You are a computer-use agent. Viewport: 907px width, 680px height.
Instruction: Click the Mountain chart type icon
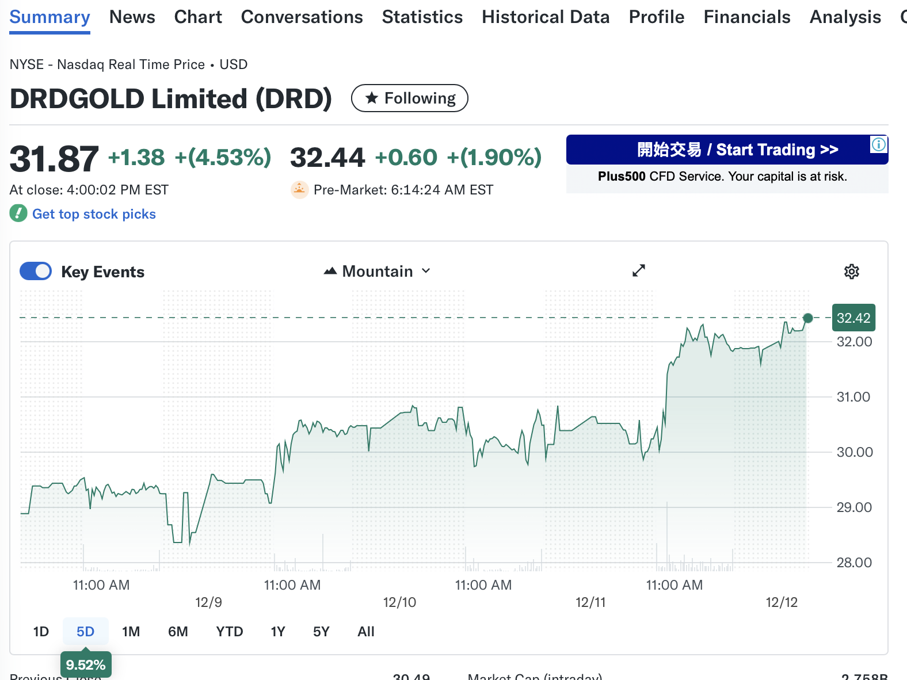pyautogui.click(x=330, y=271)
